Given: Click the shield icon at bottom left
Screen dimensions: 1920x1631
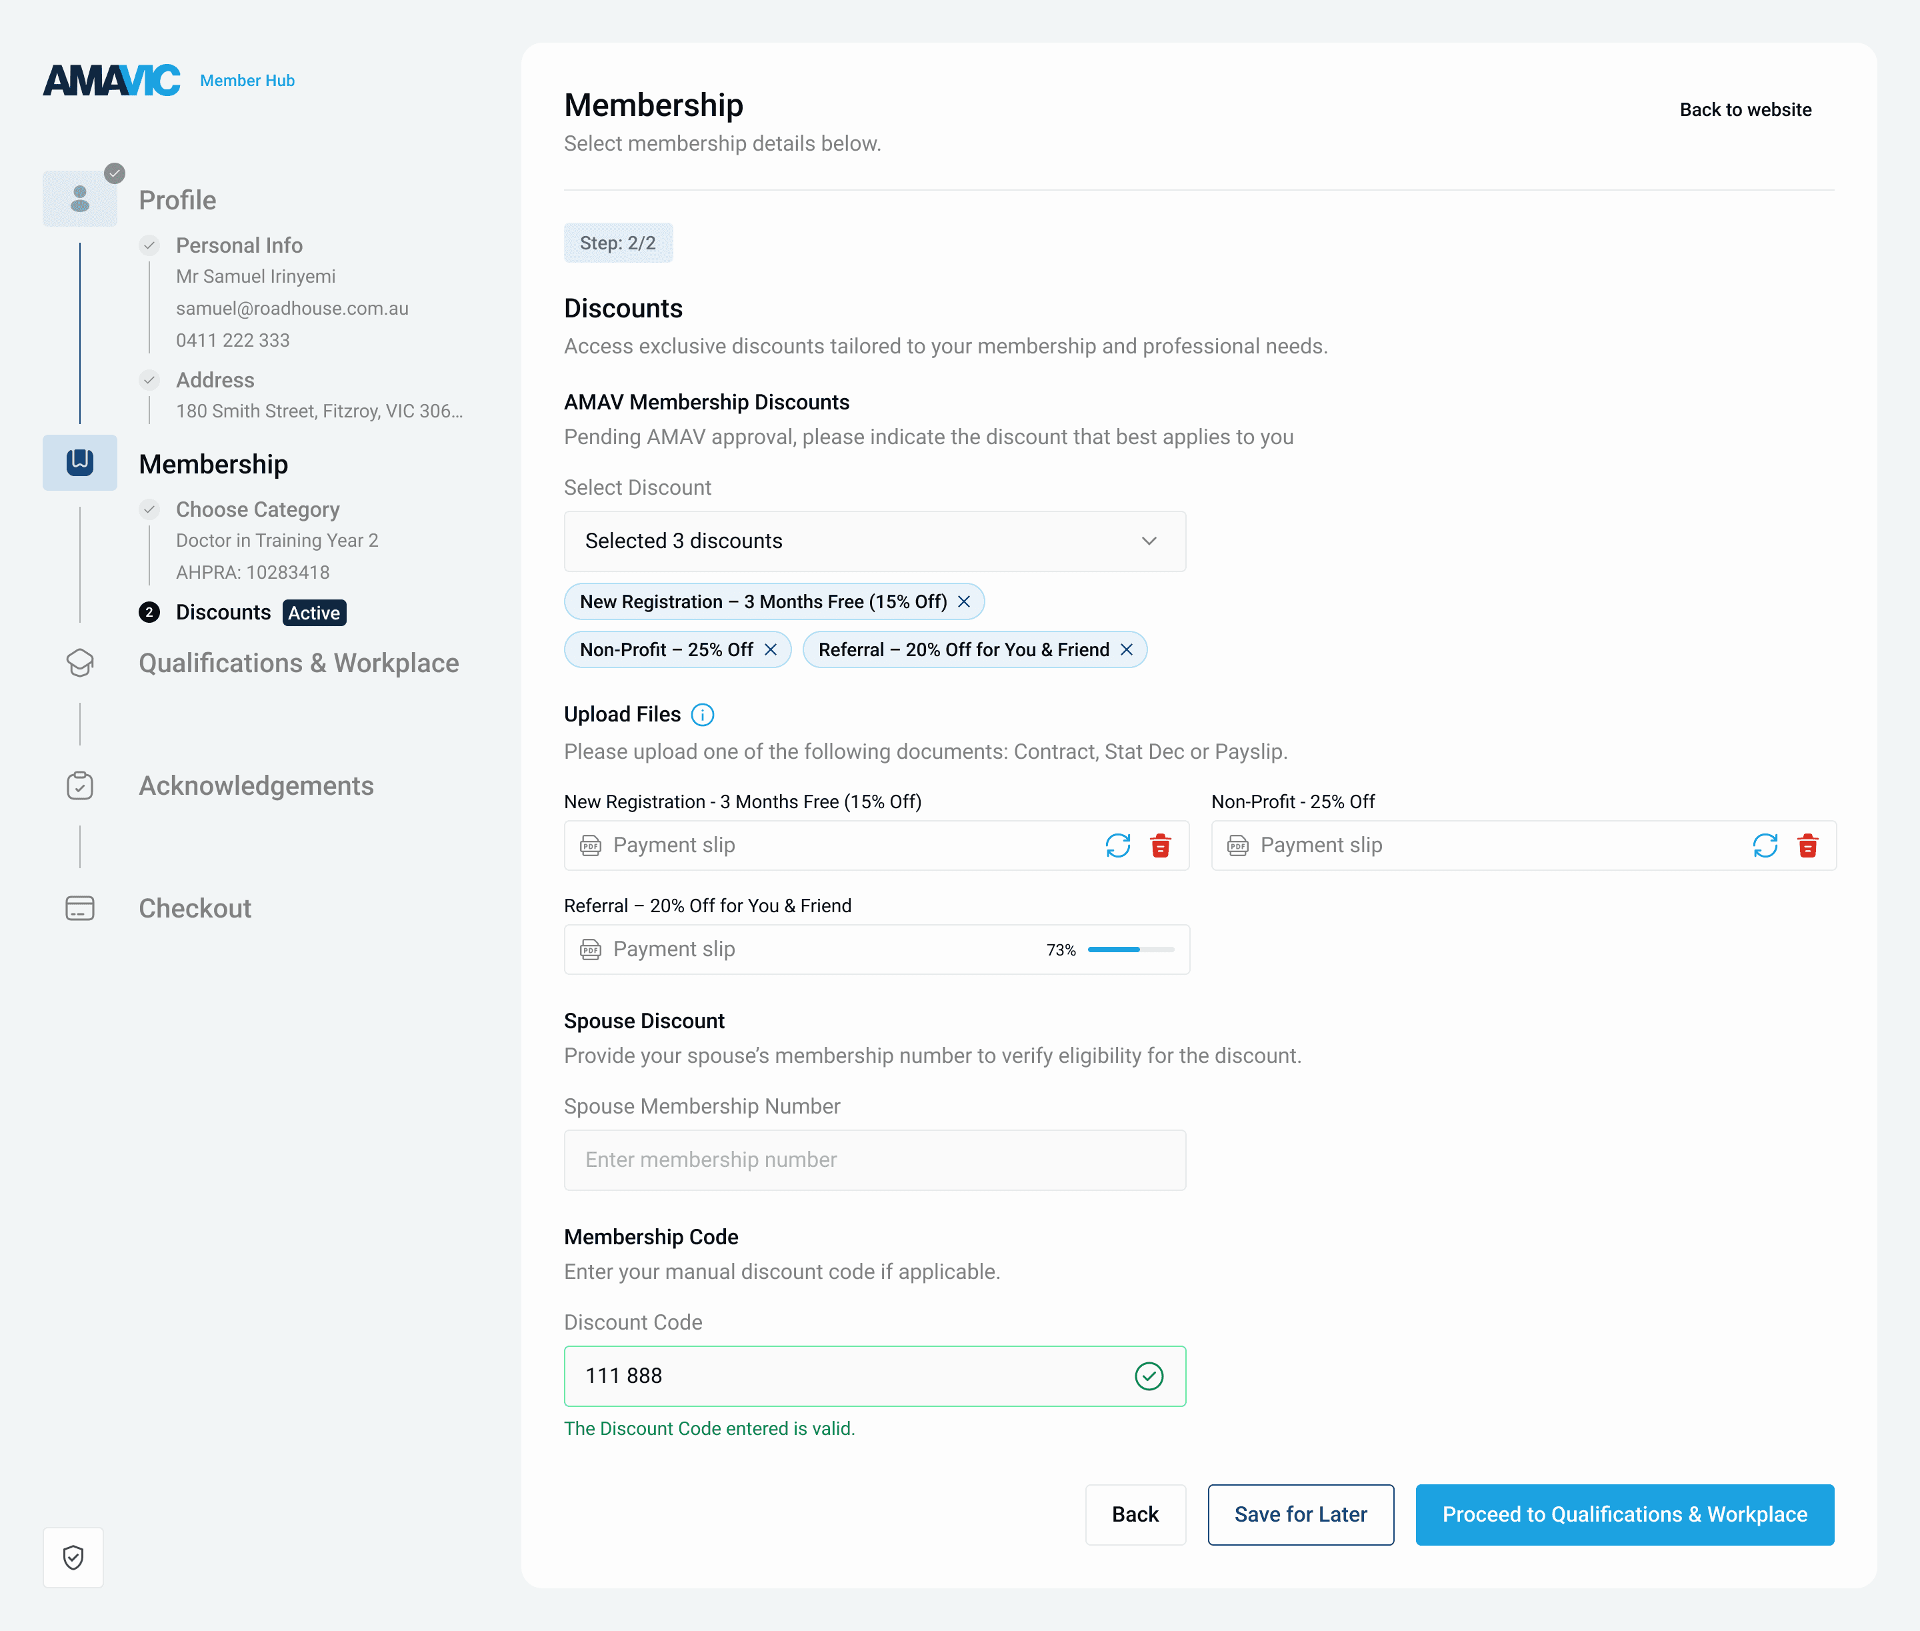Looking at the screenshot, I should [x=73, y=1557].
